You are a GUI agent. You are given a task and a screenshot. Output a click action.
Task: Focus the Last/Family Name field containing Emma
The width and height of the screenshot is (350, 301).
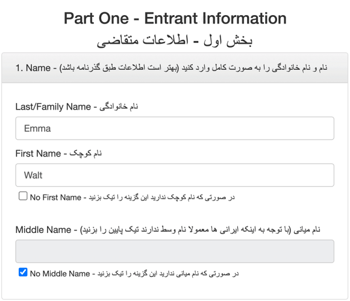175,128
